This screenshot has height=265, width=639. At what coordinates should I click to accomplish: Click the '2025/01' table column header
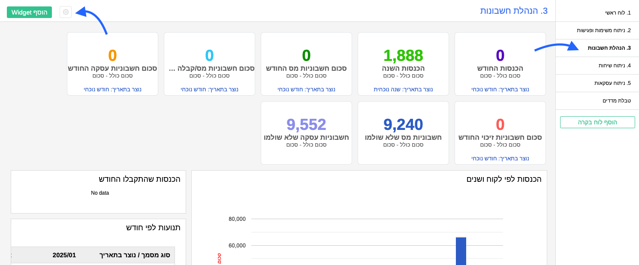[x=64, y=255]
